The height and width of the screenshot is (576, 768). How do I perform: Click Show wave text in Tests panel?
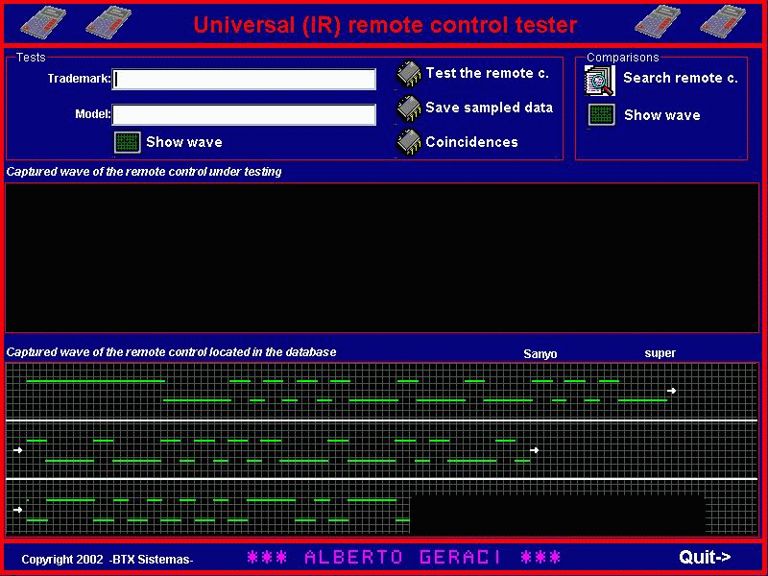(x=184, y=142)
